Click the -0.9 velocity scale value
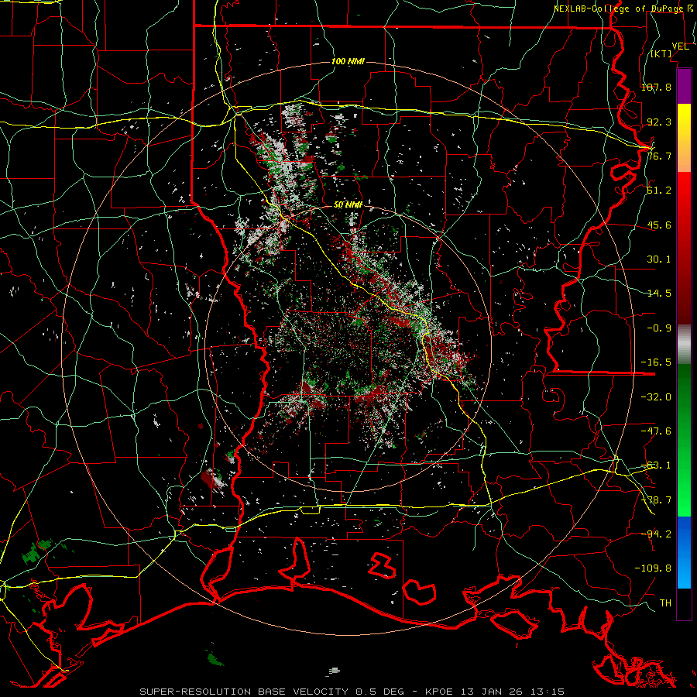 point(659,328)
